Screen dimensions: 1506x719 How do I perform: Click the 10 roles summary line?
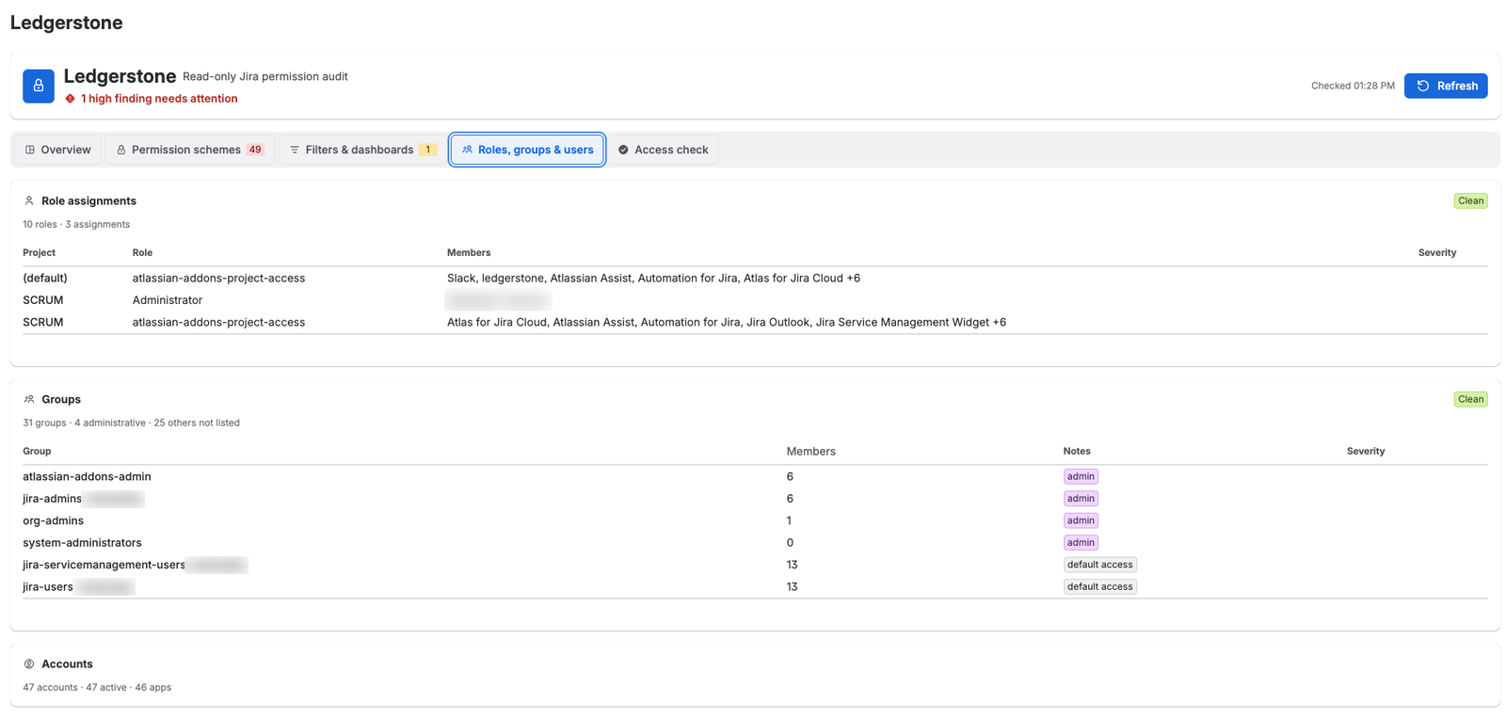click(x=76, y=225)
